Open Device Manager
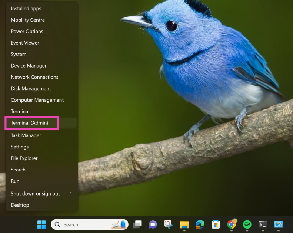Image resolution: width=293 pixels, height=233 pixels. 42,66
